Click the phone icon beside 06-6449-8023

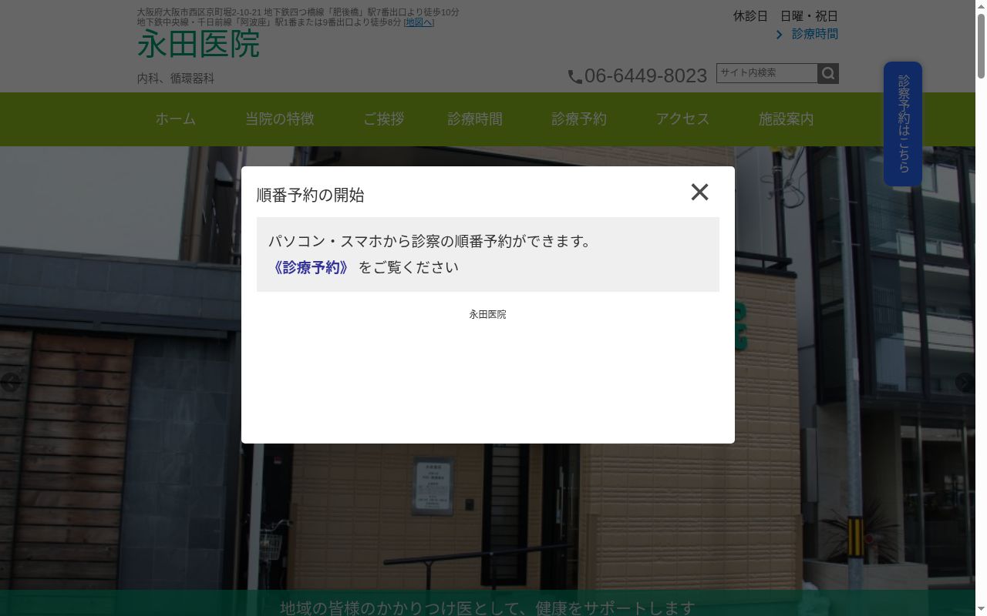pyautogui.click(x=575, y=77)
